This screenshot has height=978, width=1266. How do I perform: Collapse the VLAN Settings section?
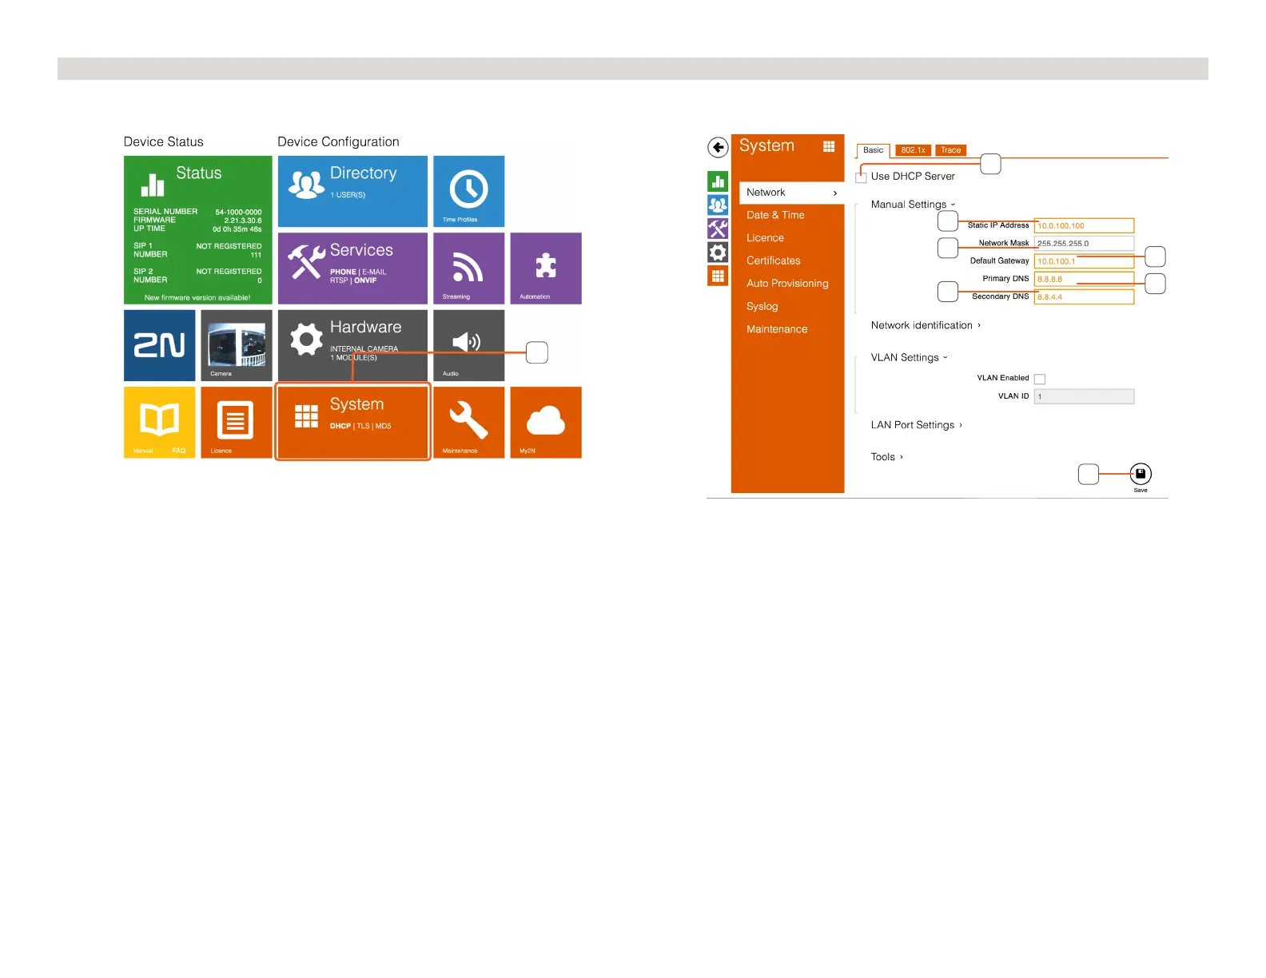coord(909,357)
